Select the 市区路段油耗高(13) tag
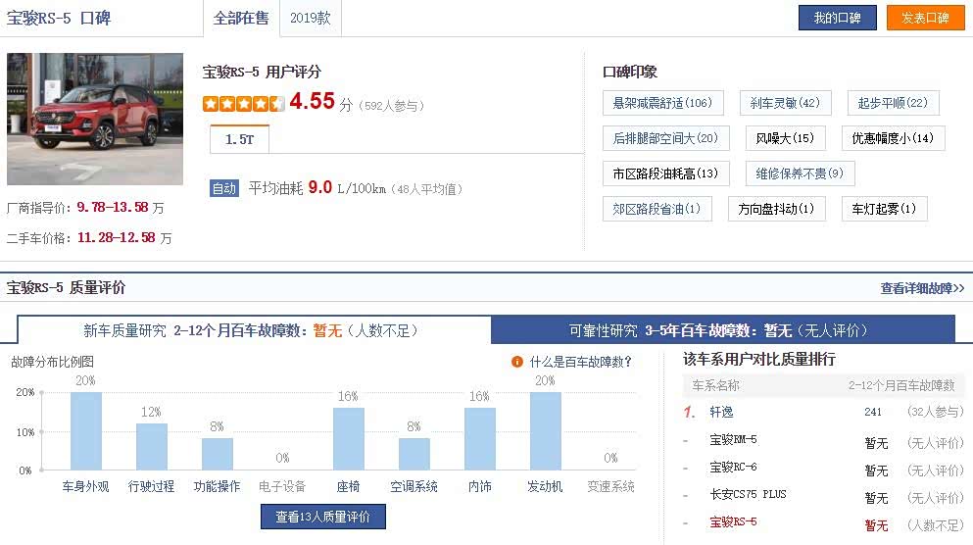The image size is (973, 545). (x=666, y=173)
